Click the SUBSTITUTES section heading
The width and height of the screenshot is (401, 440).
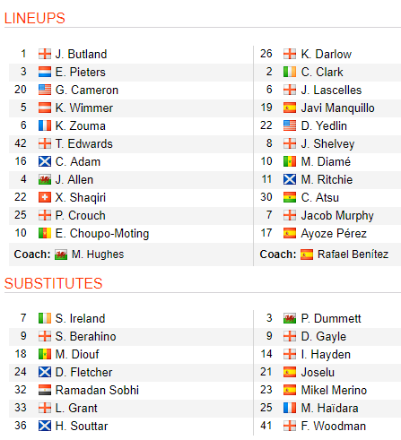pyautogui.click(x=53, y=283)
